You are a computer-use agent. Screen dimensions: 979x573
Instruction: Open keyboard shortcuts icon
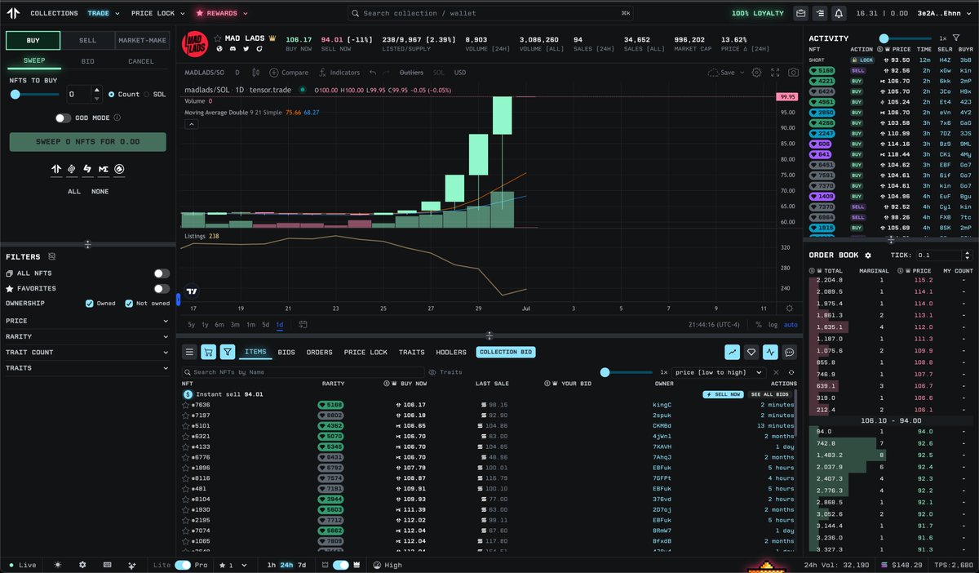pos(107,565)
